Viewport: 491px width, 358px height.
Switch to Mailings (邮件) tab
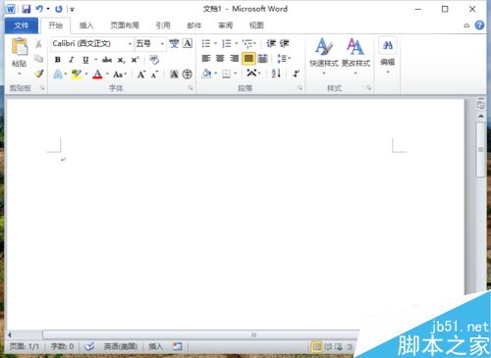click(194, 26)
